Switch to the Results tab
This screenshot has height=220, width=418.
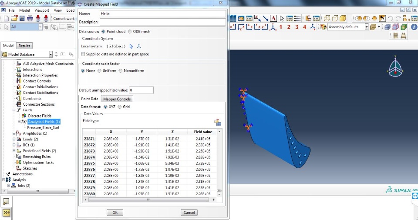24,46
